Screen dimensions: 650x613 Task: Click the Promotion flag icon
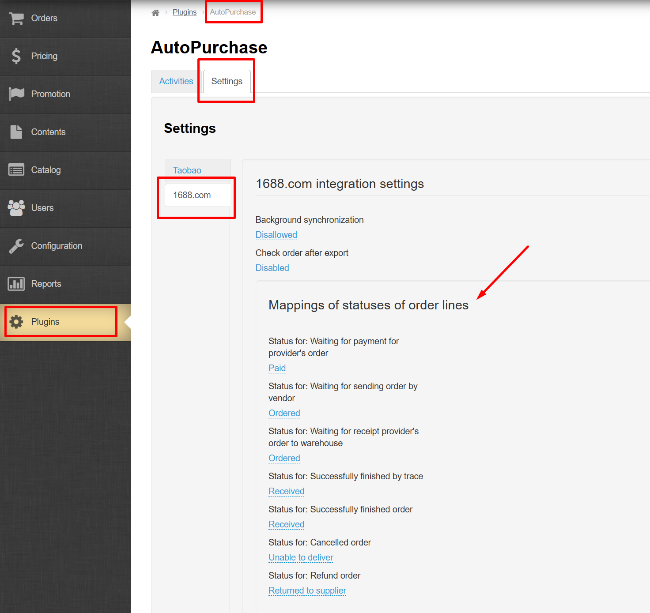click(16, 94)
